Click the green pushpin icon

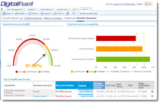[x=2, y=9]
